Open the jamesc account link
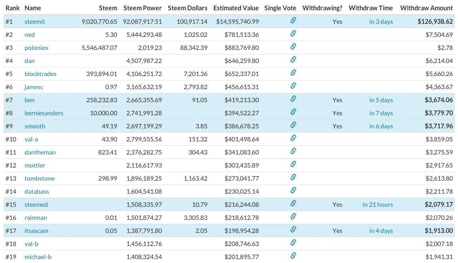Screen dimensions: 458x263 pyautogui.click(x=34, y=87)
